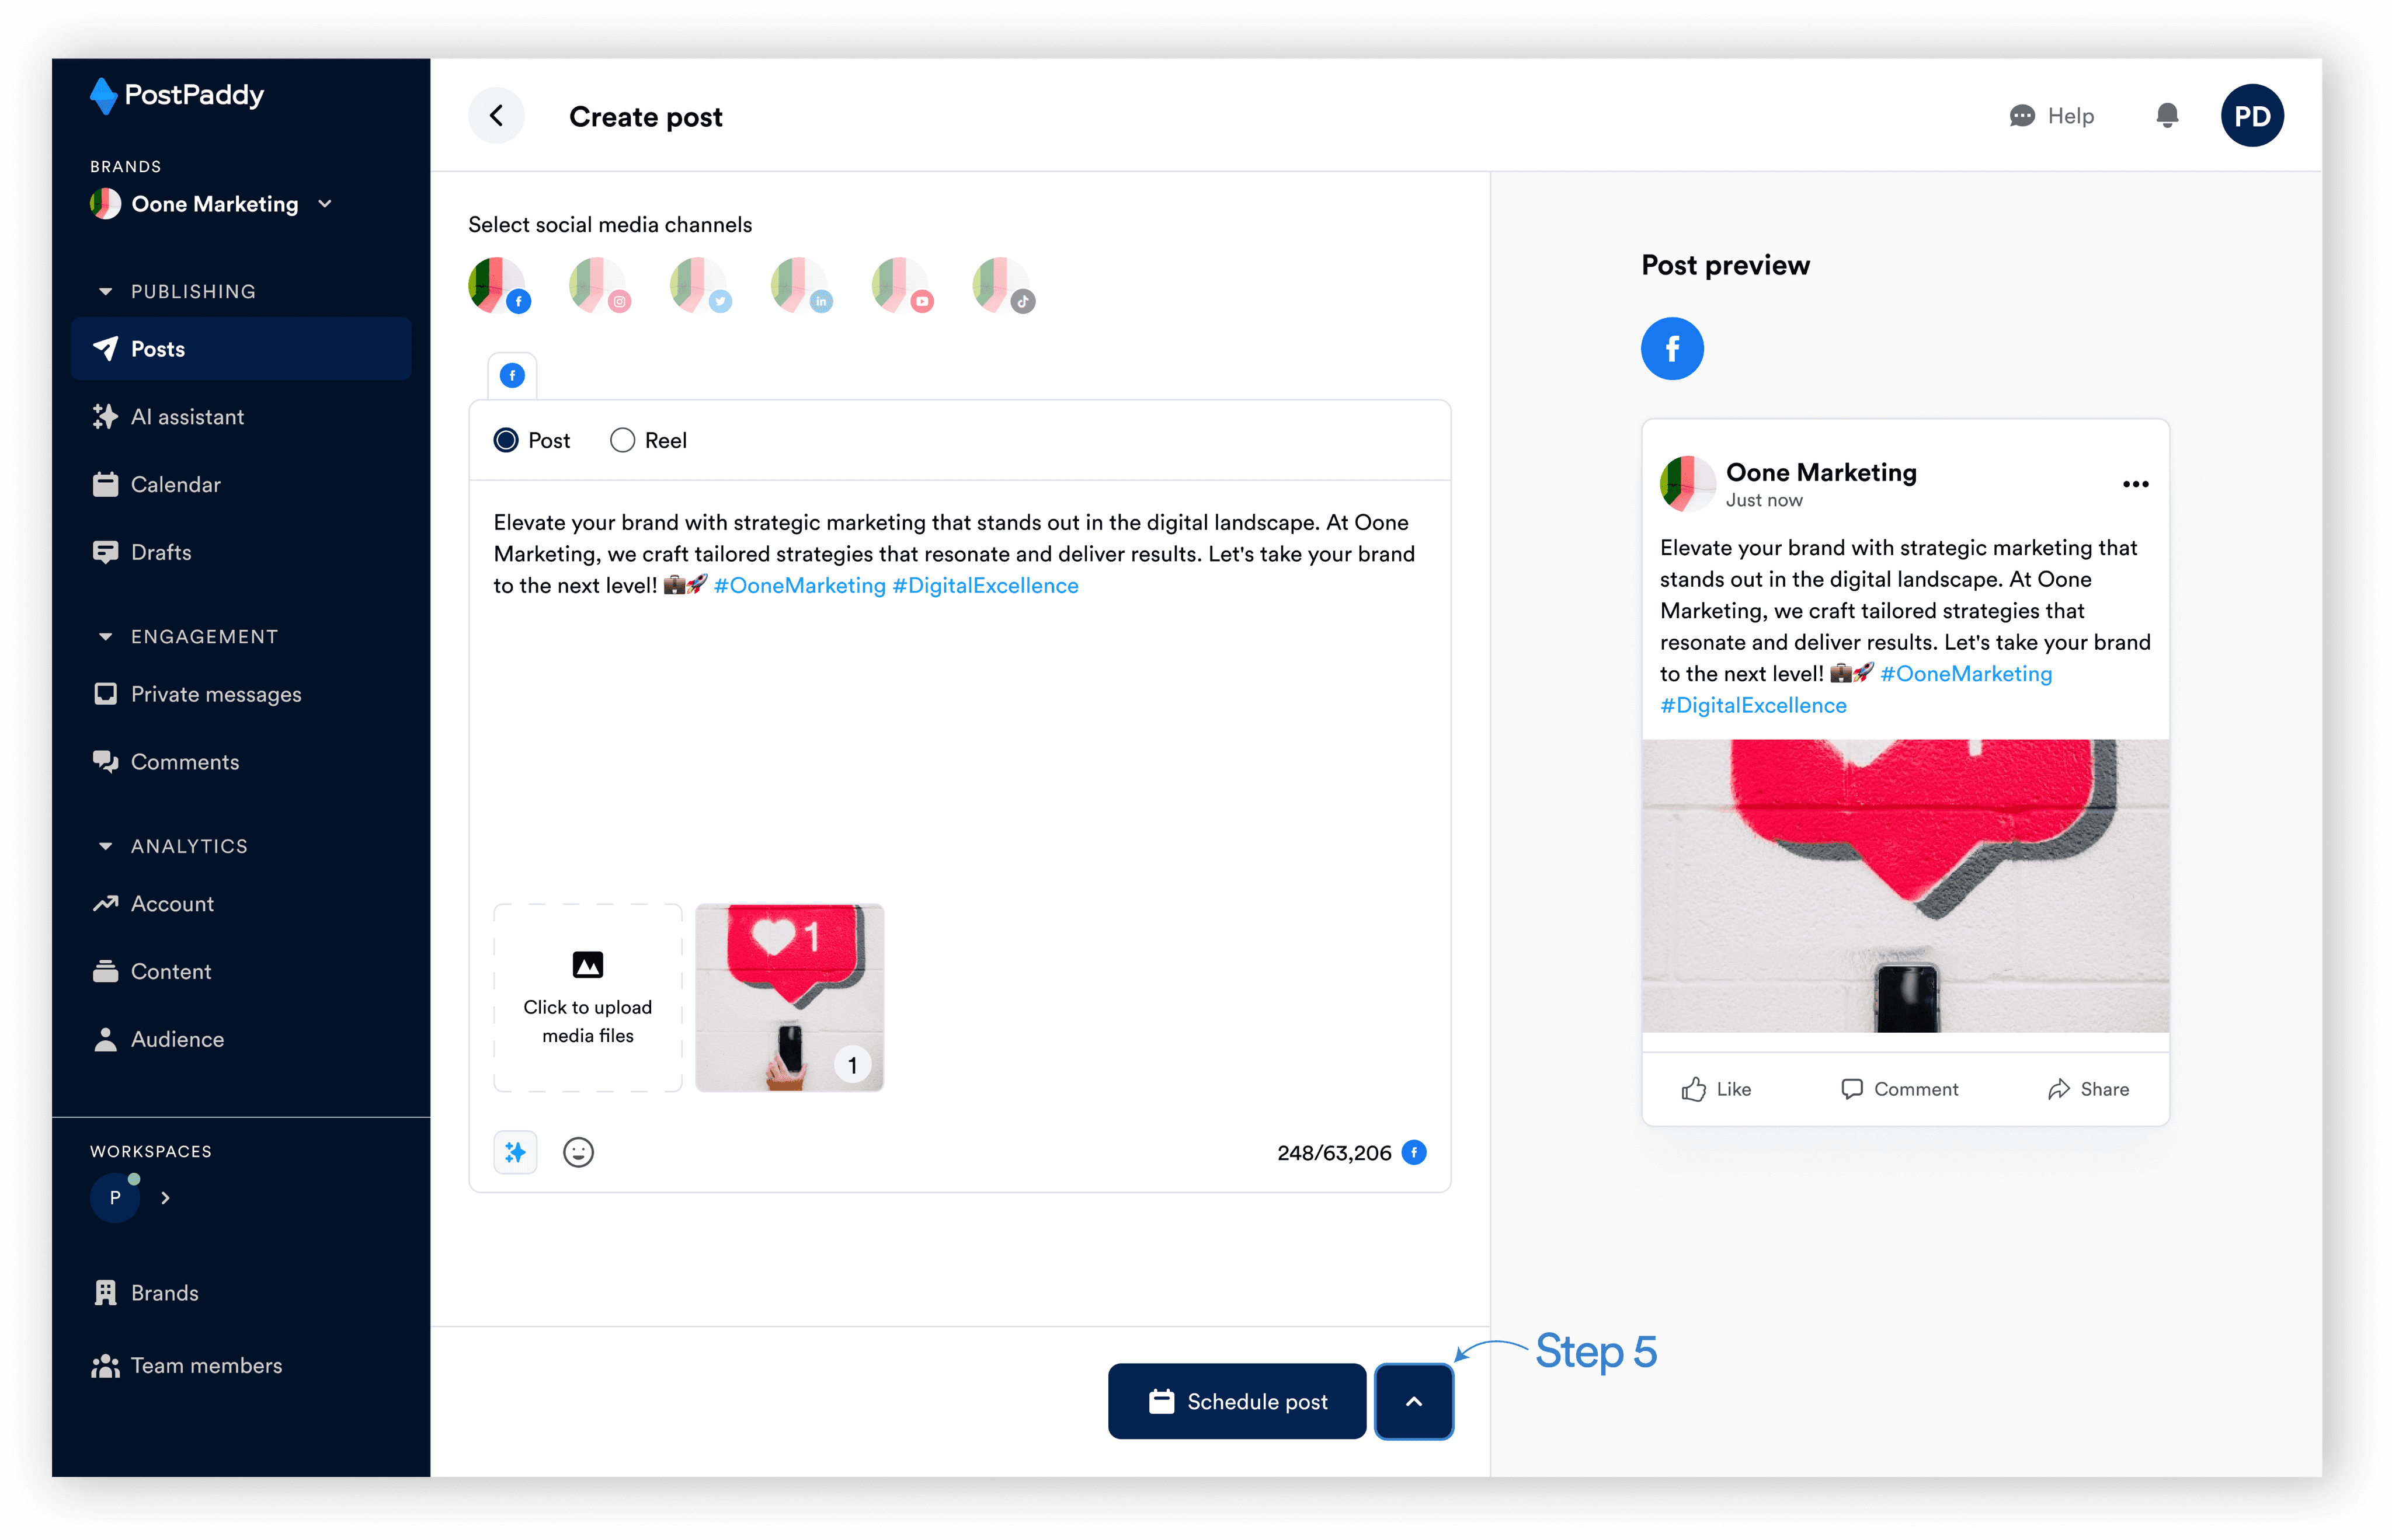This screenshot has height=1540, width=2392.
Task: Toggle the Facebook channel avatar selection
Action: [498, 286]
